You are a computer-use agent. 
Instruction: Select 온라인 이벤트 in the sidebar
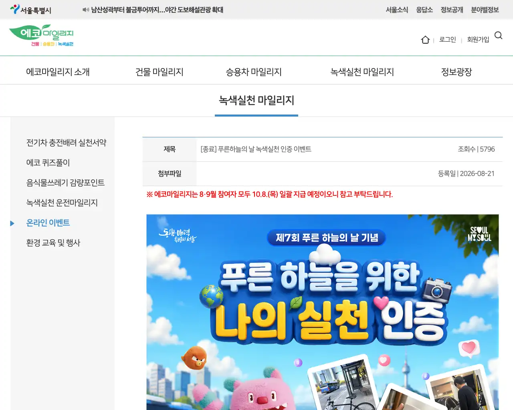tap(48, 223)
